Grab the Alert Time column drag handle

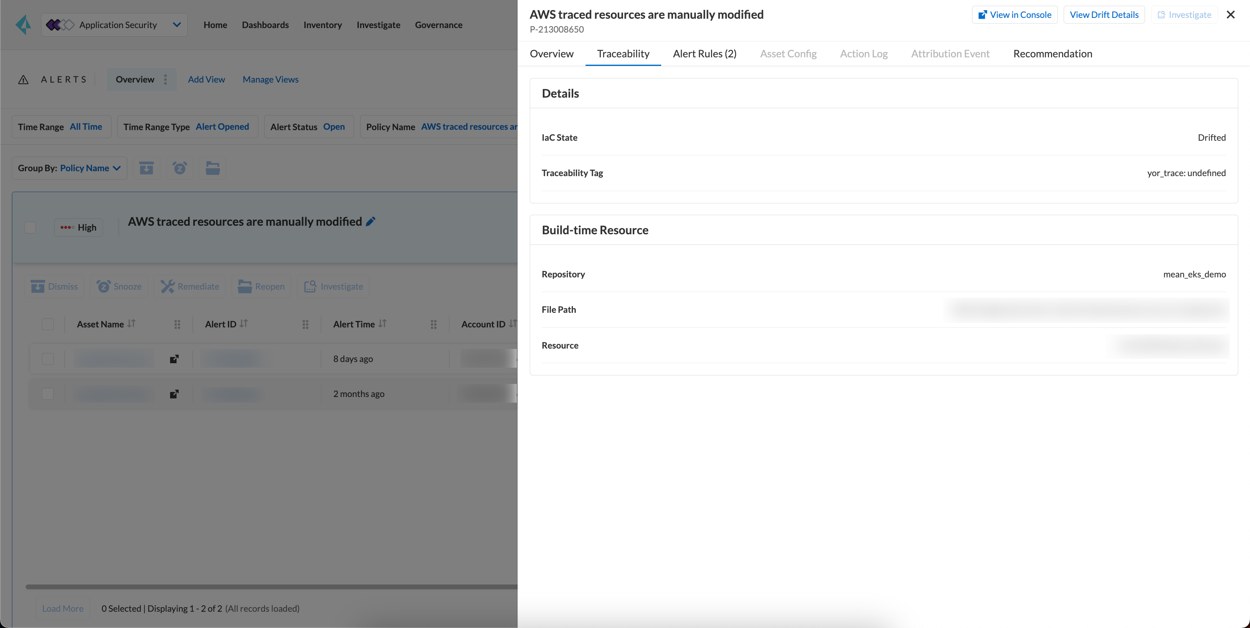point(433,325)
